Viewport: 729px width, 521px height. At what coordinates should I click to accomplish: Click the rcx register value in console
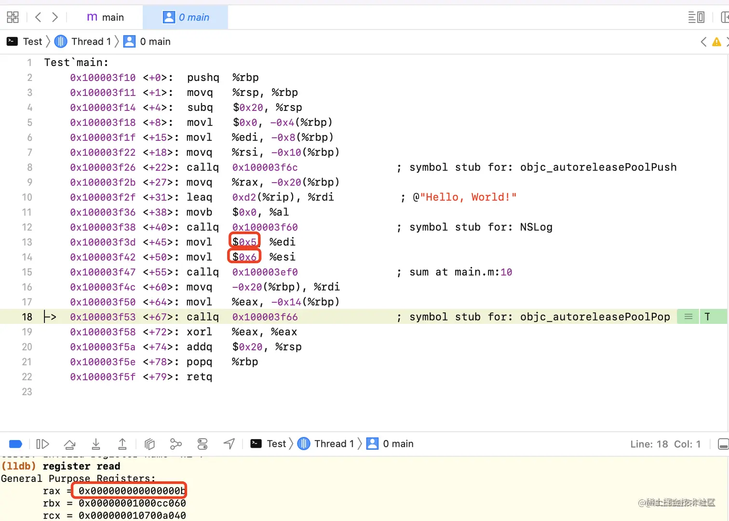coord(132,515)
